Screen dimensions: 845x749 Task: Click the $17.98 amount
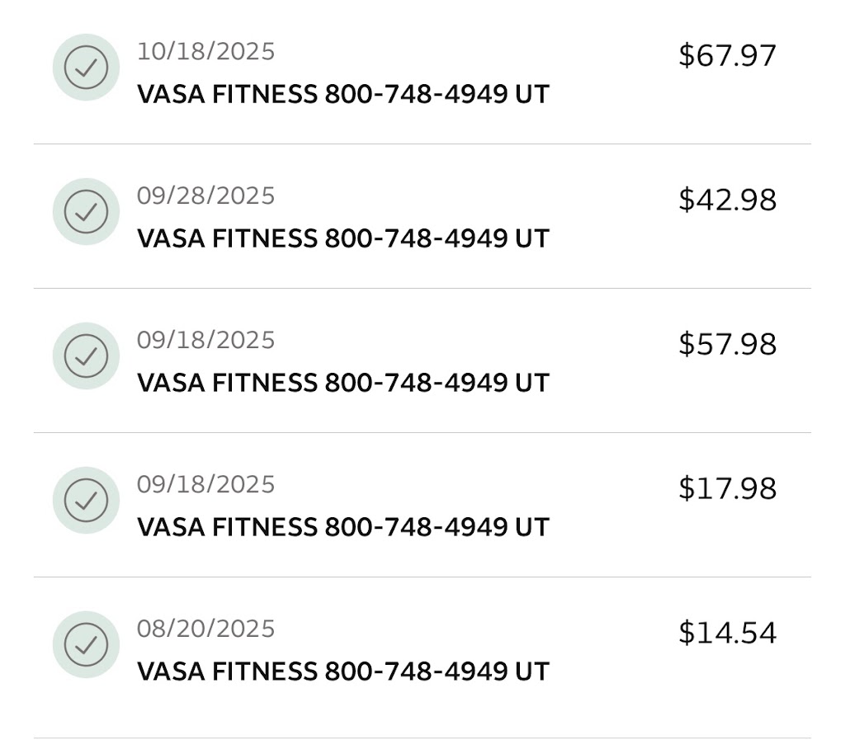pos(727,489)
